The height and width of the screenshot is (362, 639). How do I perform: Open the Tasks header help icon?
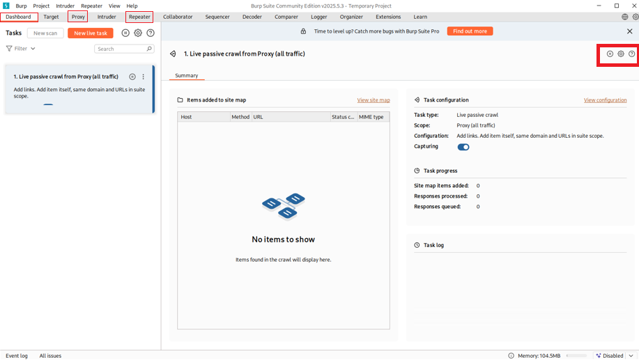pyautogui.click(x=151, y=33)
